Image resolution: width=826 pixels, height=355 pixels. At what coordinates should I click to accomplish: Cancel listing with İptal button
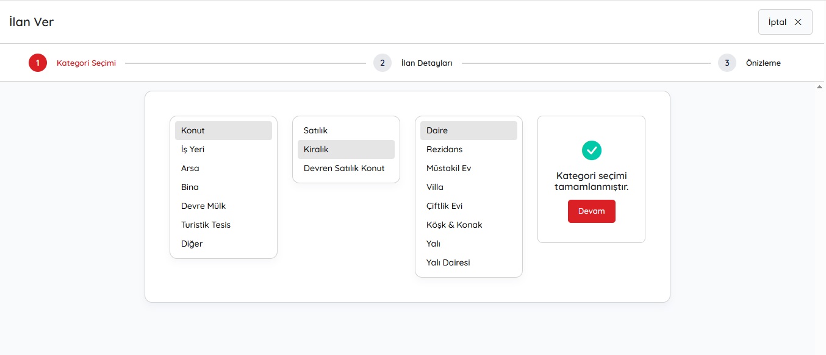[x=785, y=22]
